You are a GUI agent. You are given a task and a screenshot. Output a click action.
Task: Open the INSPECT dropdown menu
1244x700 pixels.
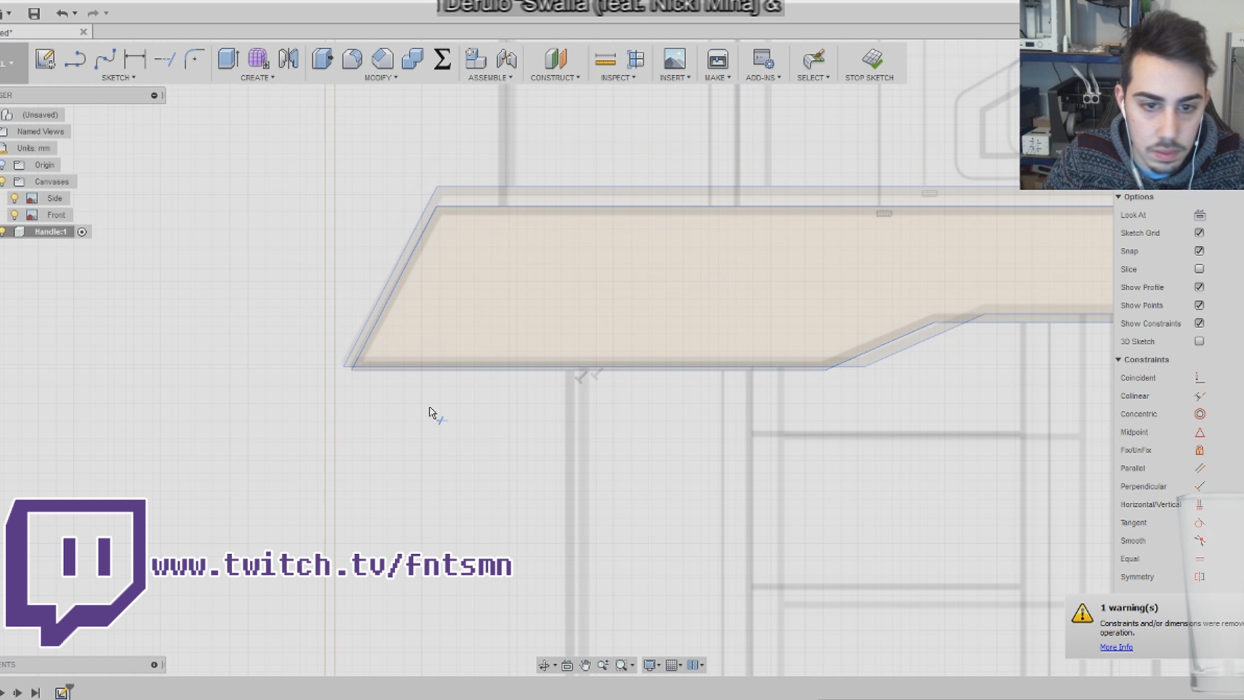pyautogui.click(x=618, y=78)
